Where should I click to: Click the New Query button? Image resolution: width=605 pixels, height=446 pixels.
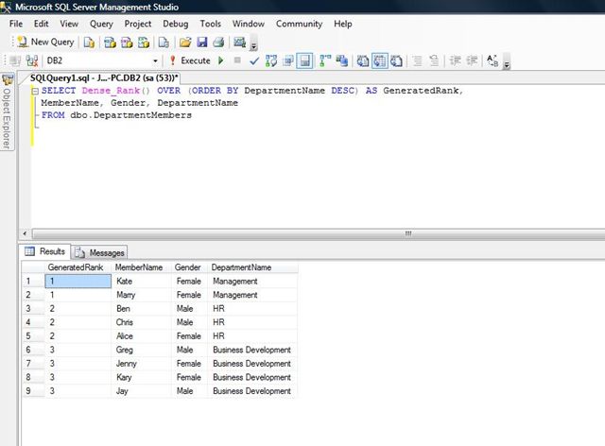45,42
